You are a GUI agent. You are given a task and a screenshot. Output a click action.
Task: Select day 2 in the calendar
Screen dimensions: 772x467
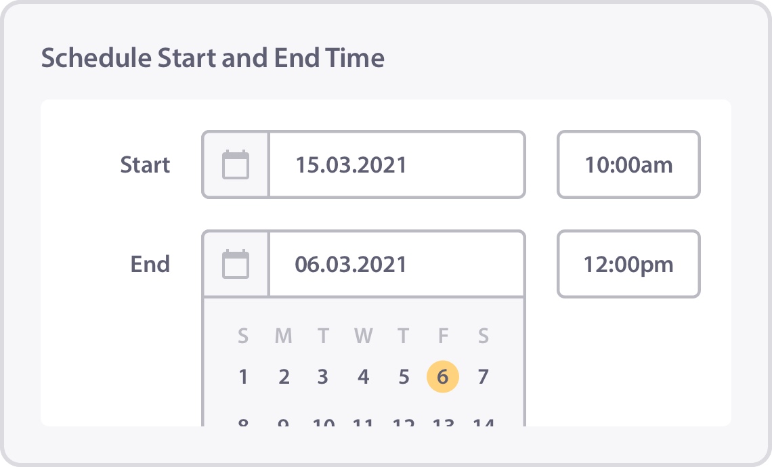[x=284, y=377]
